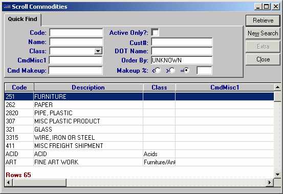Click the Scroll Commodities title bar icon

pyautogui.click(x=7, y=7)
